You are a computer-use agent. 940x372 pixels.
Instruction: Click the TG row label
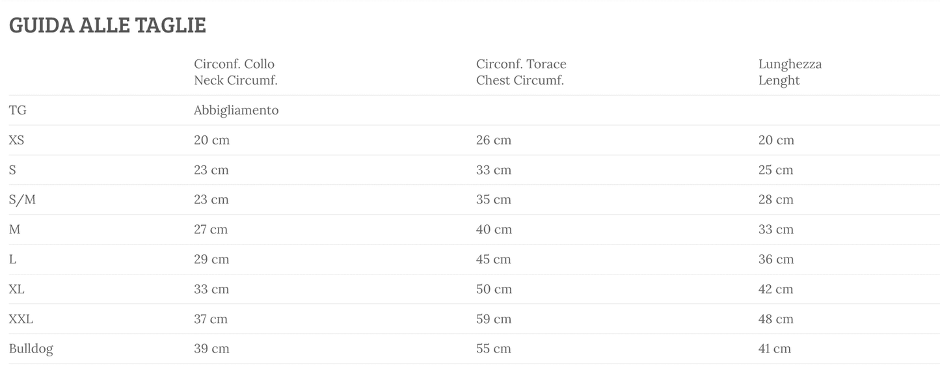click(18, 111)
